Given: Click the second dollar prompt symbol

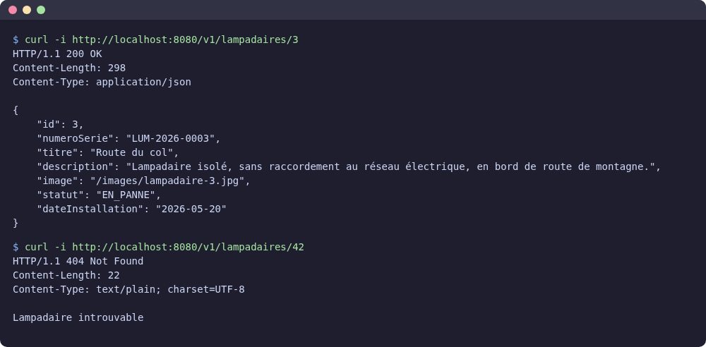Looking at the screenshot, I should [16, 247].
